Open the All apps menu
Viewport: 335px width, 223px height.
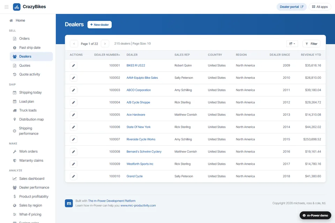pyautogui.click(x=320, y=7)
